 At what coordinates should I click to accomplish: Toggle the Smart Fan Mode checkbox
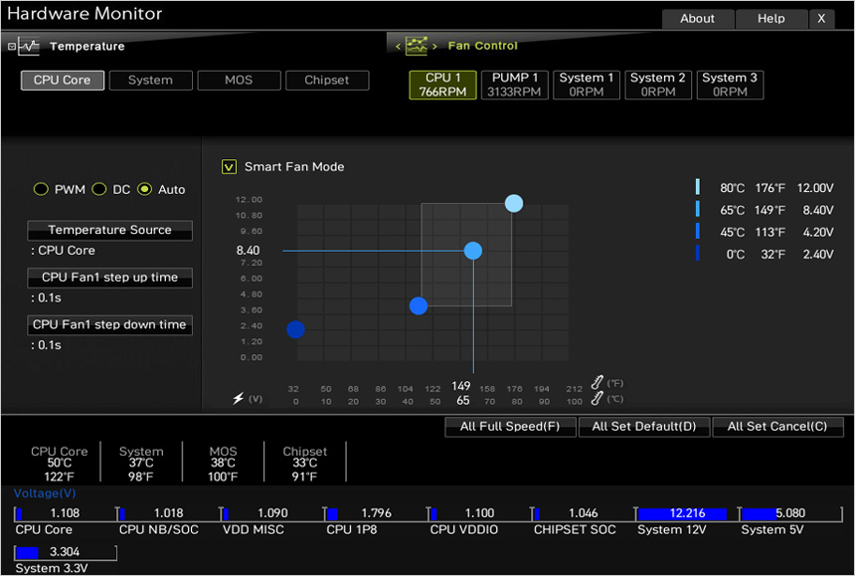click(x=229, y=166)
